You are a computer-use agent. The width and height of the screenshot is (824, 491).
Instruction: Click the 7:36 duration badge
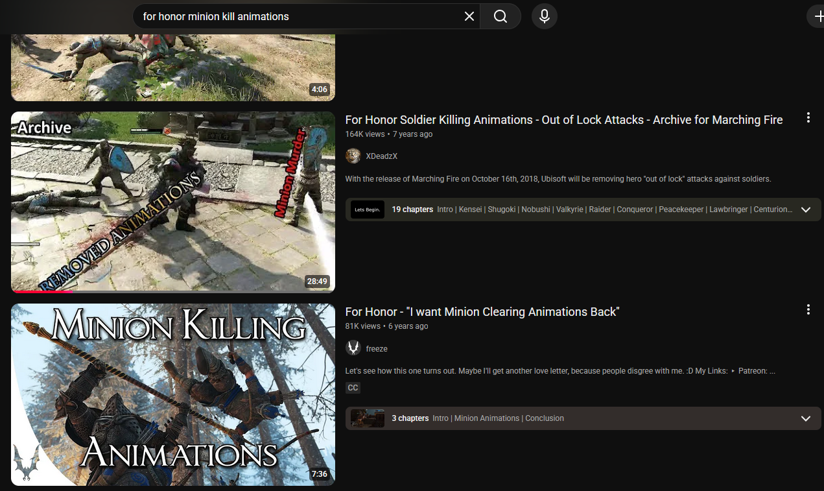[320, 474]
